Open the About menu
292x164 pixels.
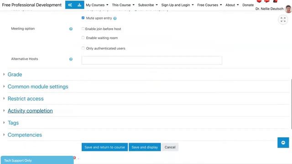pos(232,5)
